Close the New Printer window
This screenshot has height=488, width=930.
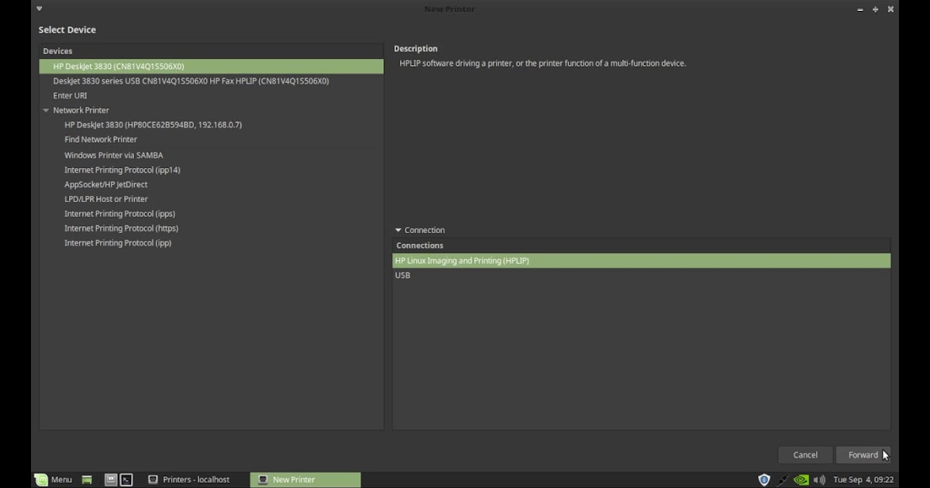pyautogui.click(x=890, y=9)
